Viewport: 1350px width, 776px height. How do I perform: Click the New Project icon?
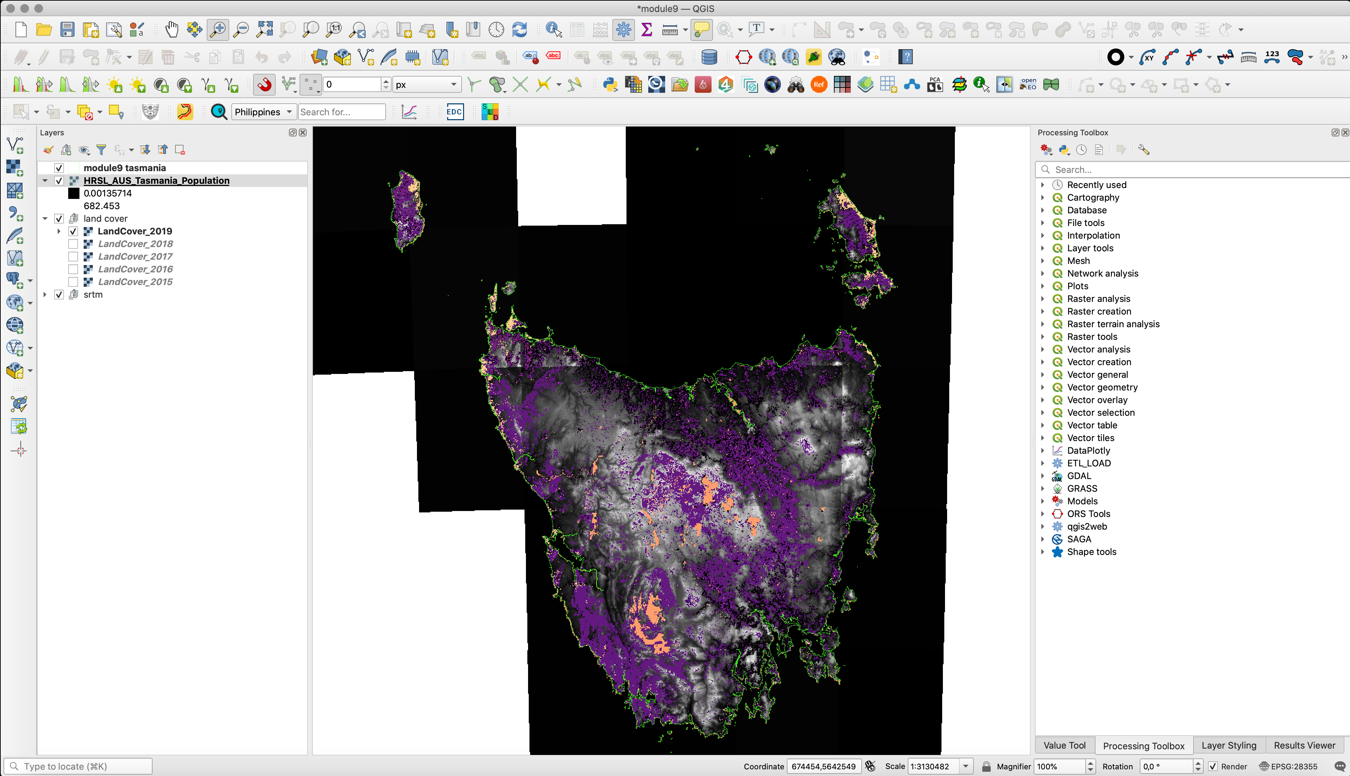tap(21, 29)
